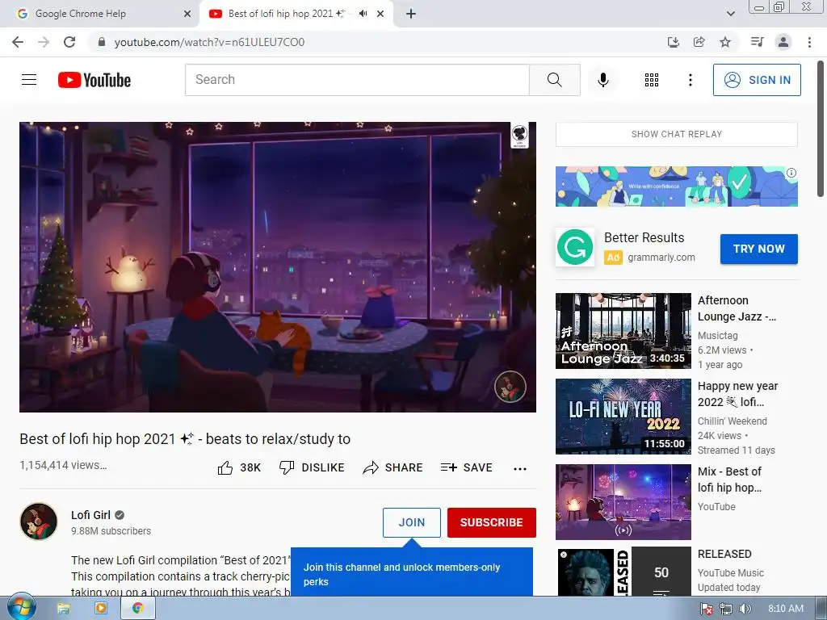Viewport: 827px width, 620px height.
Task: Open Lo-Fi New Year 2022 thumbnail
Action: coord(623,416)
